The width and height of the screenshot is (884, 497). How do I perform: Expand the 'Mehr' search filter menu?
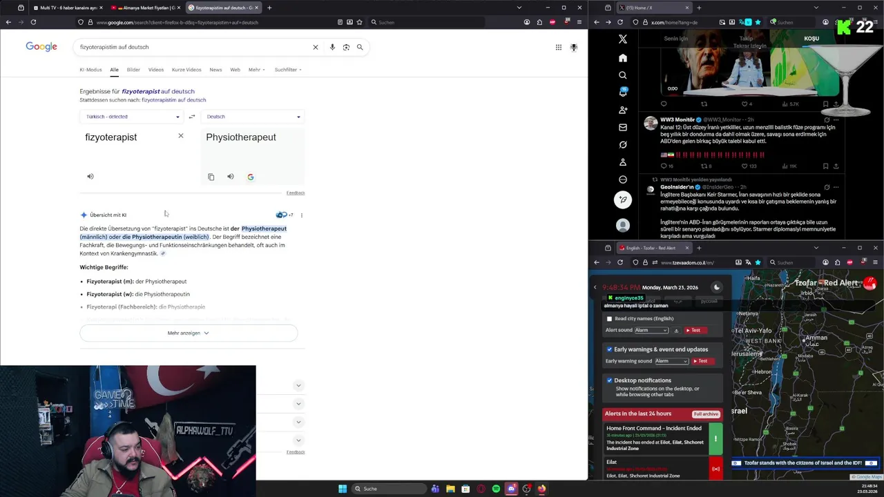(256, 70)
